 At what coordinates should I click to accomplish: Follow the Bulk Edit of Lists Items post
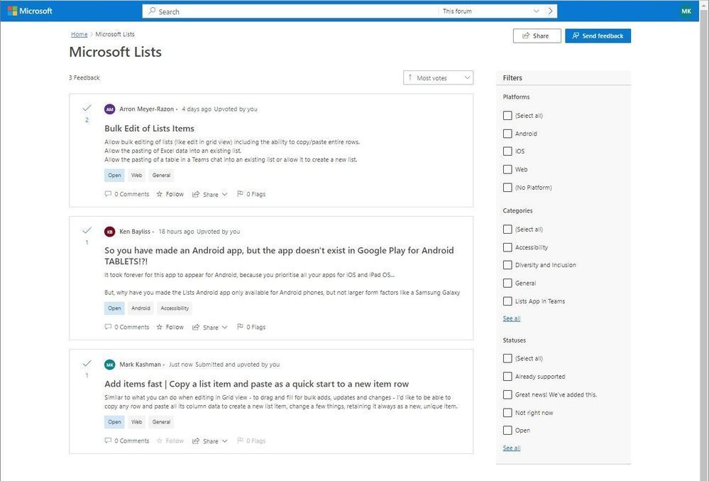[x=170, y=194]
